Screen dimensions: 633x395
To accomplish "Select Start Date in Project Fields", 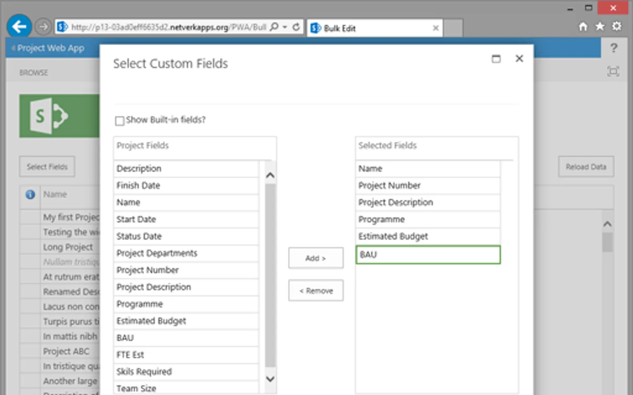I will point(186,220).
